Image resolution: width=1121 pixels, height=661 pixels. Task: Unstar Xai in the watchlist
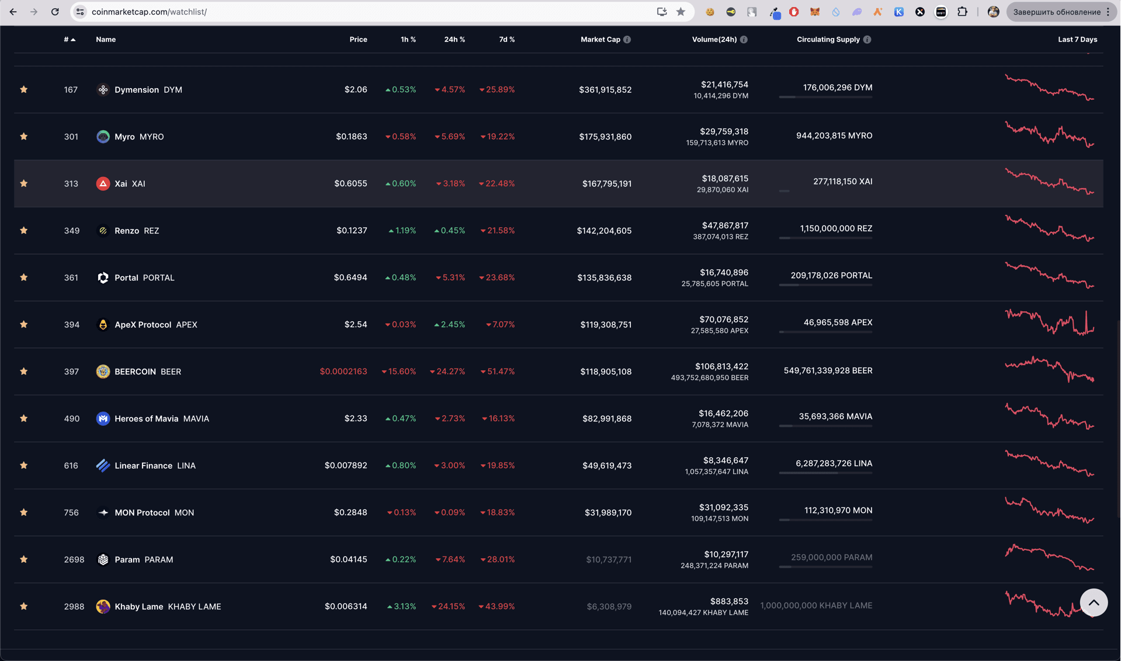pos(24,183)
